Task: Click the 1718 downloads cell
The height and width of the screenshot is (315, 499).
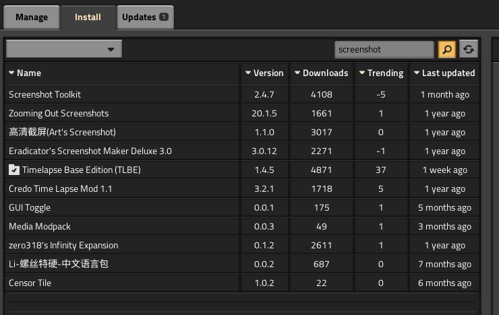Action: [x=322, y=189]
